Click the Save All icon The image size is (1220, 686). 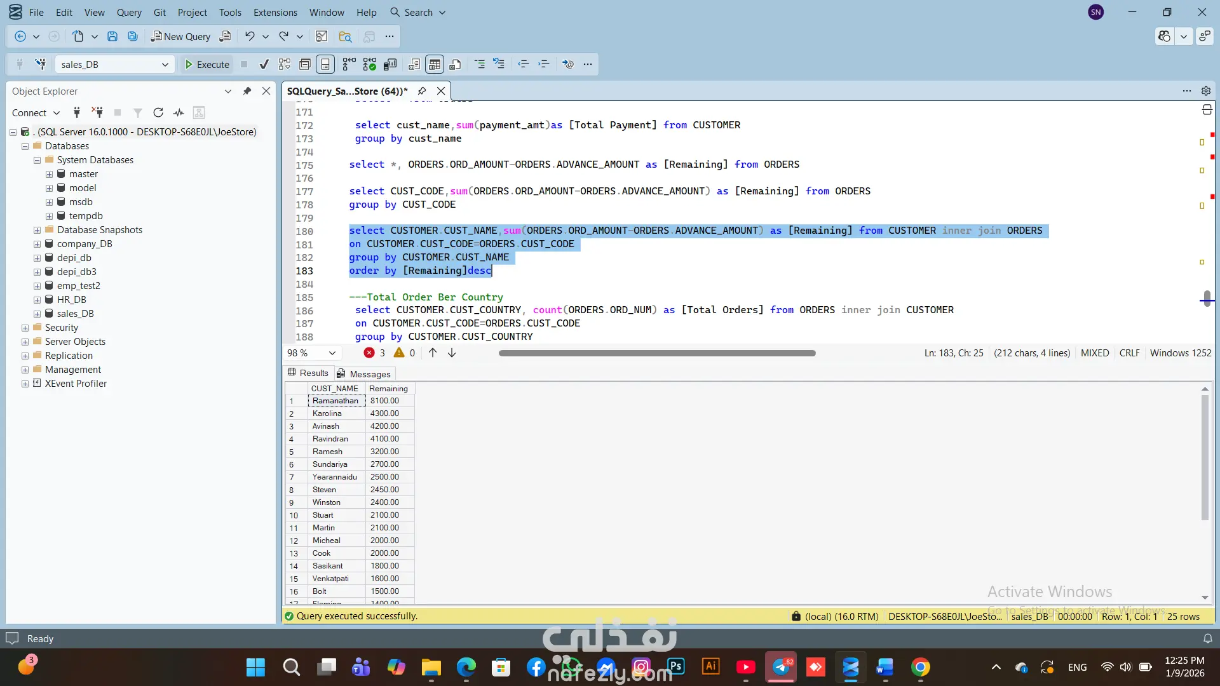(x=133, y=36)
